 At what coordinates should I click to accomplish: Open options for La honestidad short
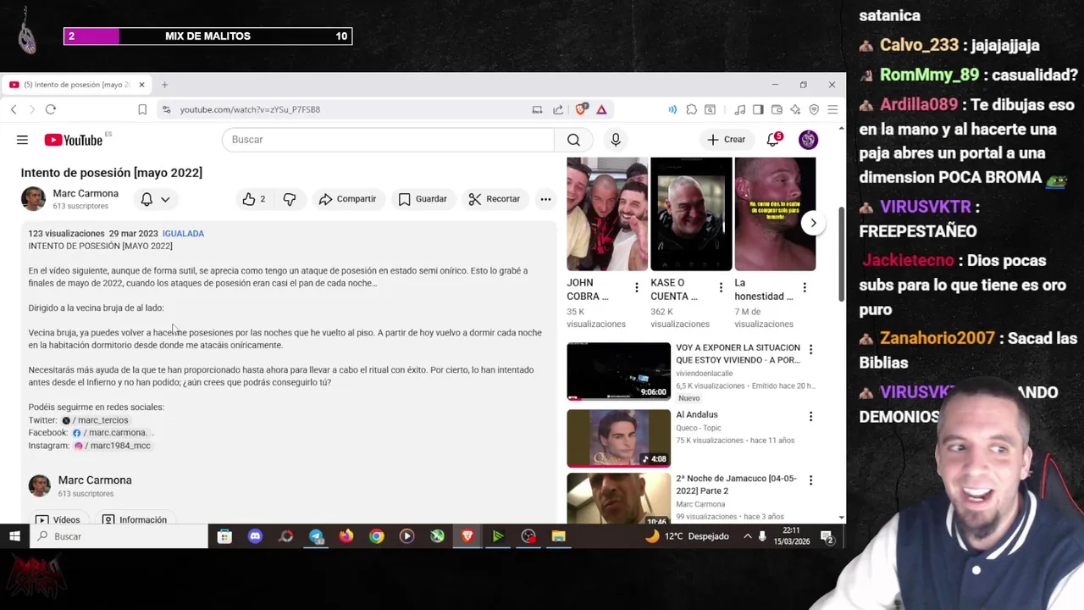click(x=805, y=288)
